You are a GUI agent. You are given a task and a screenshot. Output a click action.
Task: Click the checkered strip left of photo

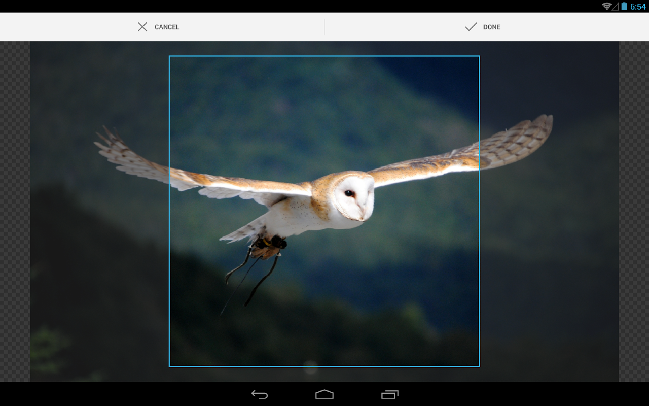pyautogui.click(x=15, y=211)
